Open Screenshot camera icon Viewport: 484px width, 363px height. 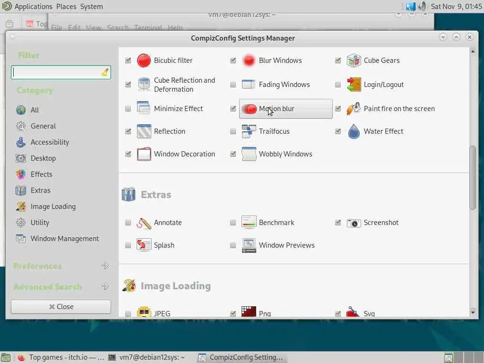pyautogui.click(x=354, y=223)
